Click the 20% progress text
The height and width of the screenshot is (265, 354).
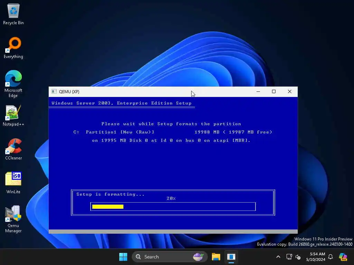pyautogui.click(x=171, y=198)
